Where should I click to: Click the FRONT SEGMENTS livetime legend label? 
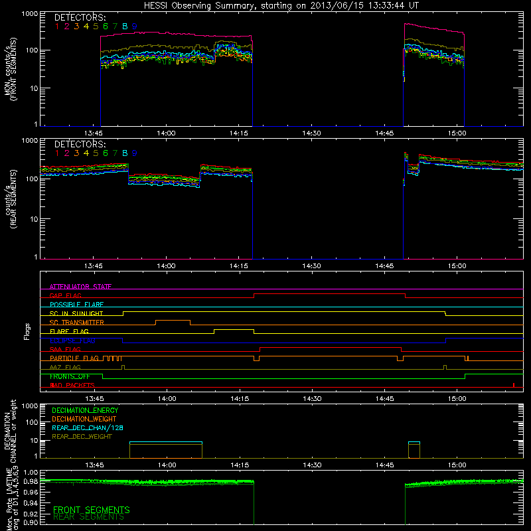pyautogui.click(x=92, y=510)
